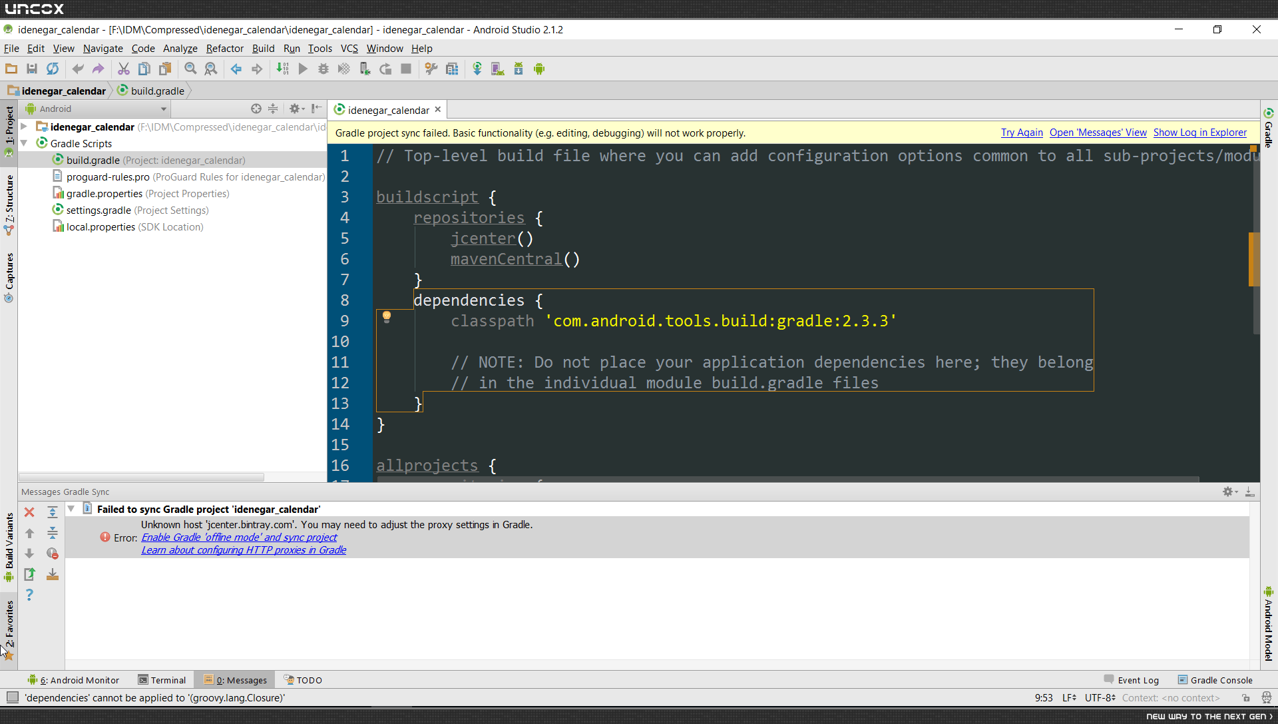The height and width of the screenshot is (724, 1278).
Task: Click the AVD Manager toolbar icon
Action: coord(498,69)
